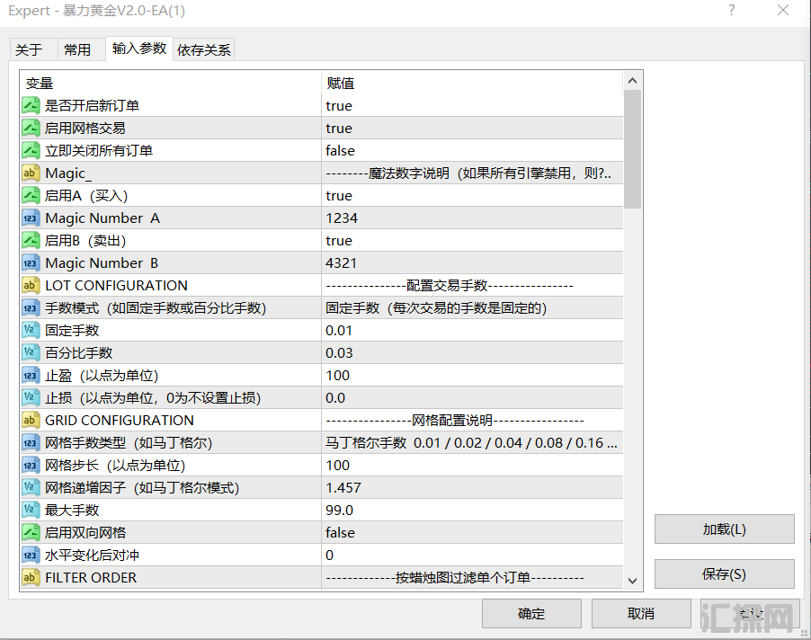Confirm settings with the 确定 button
Screen dimensions: 811x640
coord(531,614)
